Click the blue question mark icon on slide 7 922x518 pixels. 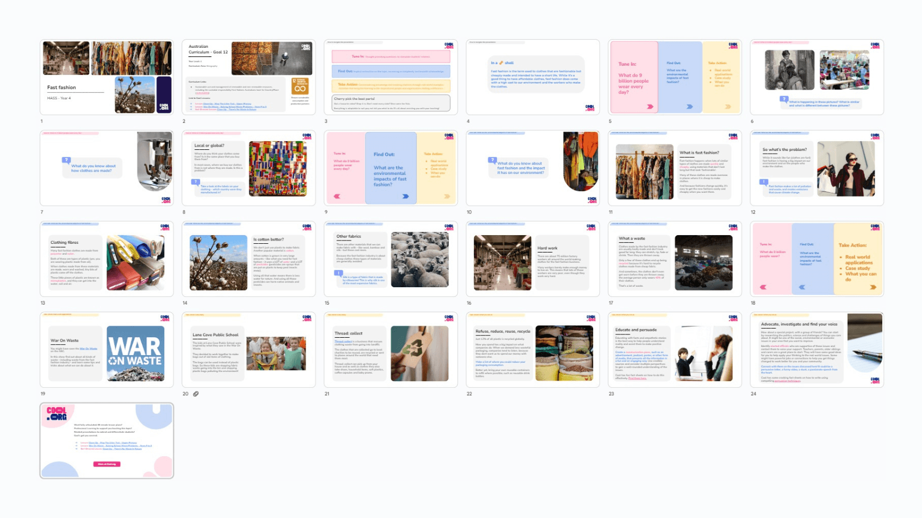pyautogui.click(x=66, y=161)
